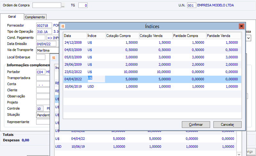
Task: Confirm the selected index
Action: pyautogui.click(x=196, y=124)
